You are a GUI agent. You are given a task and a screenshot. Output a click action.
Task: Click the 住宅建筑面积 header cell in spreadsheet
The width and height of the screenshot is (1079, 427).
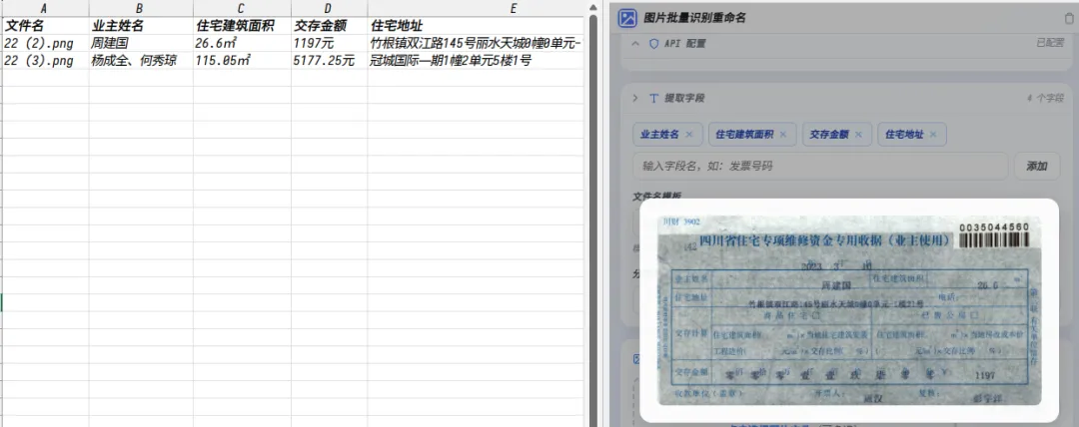[242, 26]
